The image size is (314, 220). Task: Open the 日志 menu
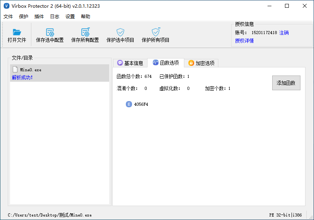click(55, 16)
